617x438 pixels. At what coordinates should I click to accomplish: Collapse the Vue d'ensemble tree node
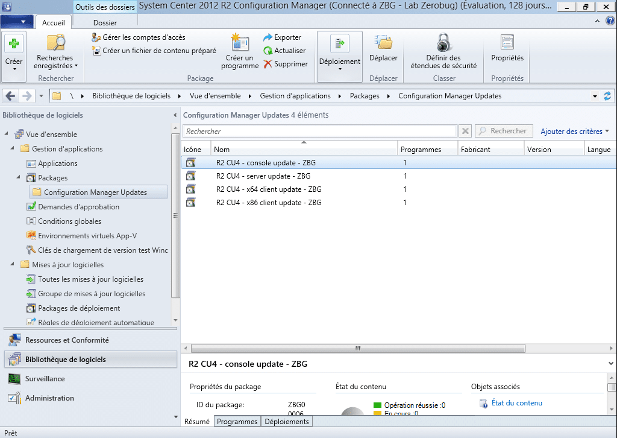click(7, 134)
